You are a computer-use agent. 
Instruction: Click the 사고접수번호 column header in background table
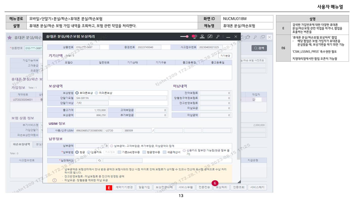click(27, 160)
